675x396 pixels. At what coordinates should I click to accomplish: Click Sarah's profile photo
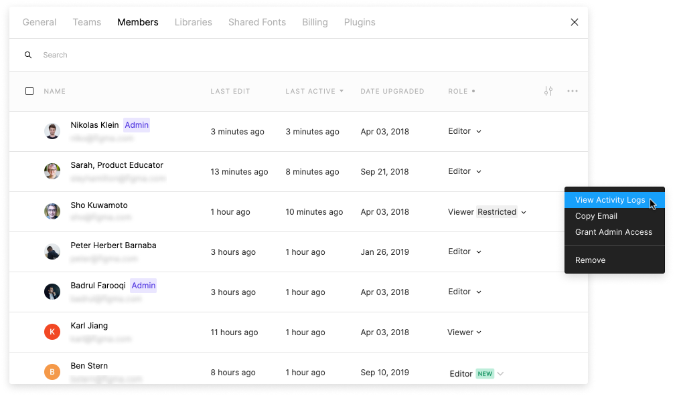(x=52, y=171)
